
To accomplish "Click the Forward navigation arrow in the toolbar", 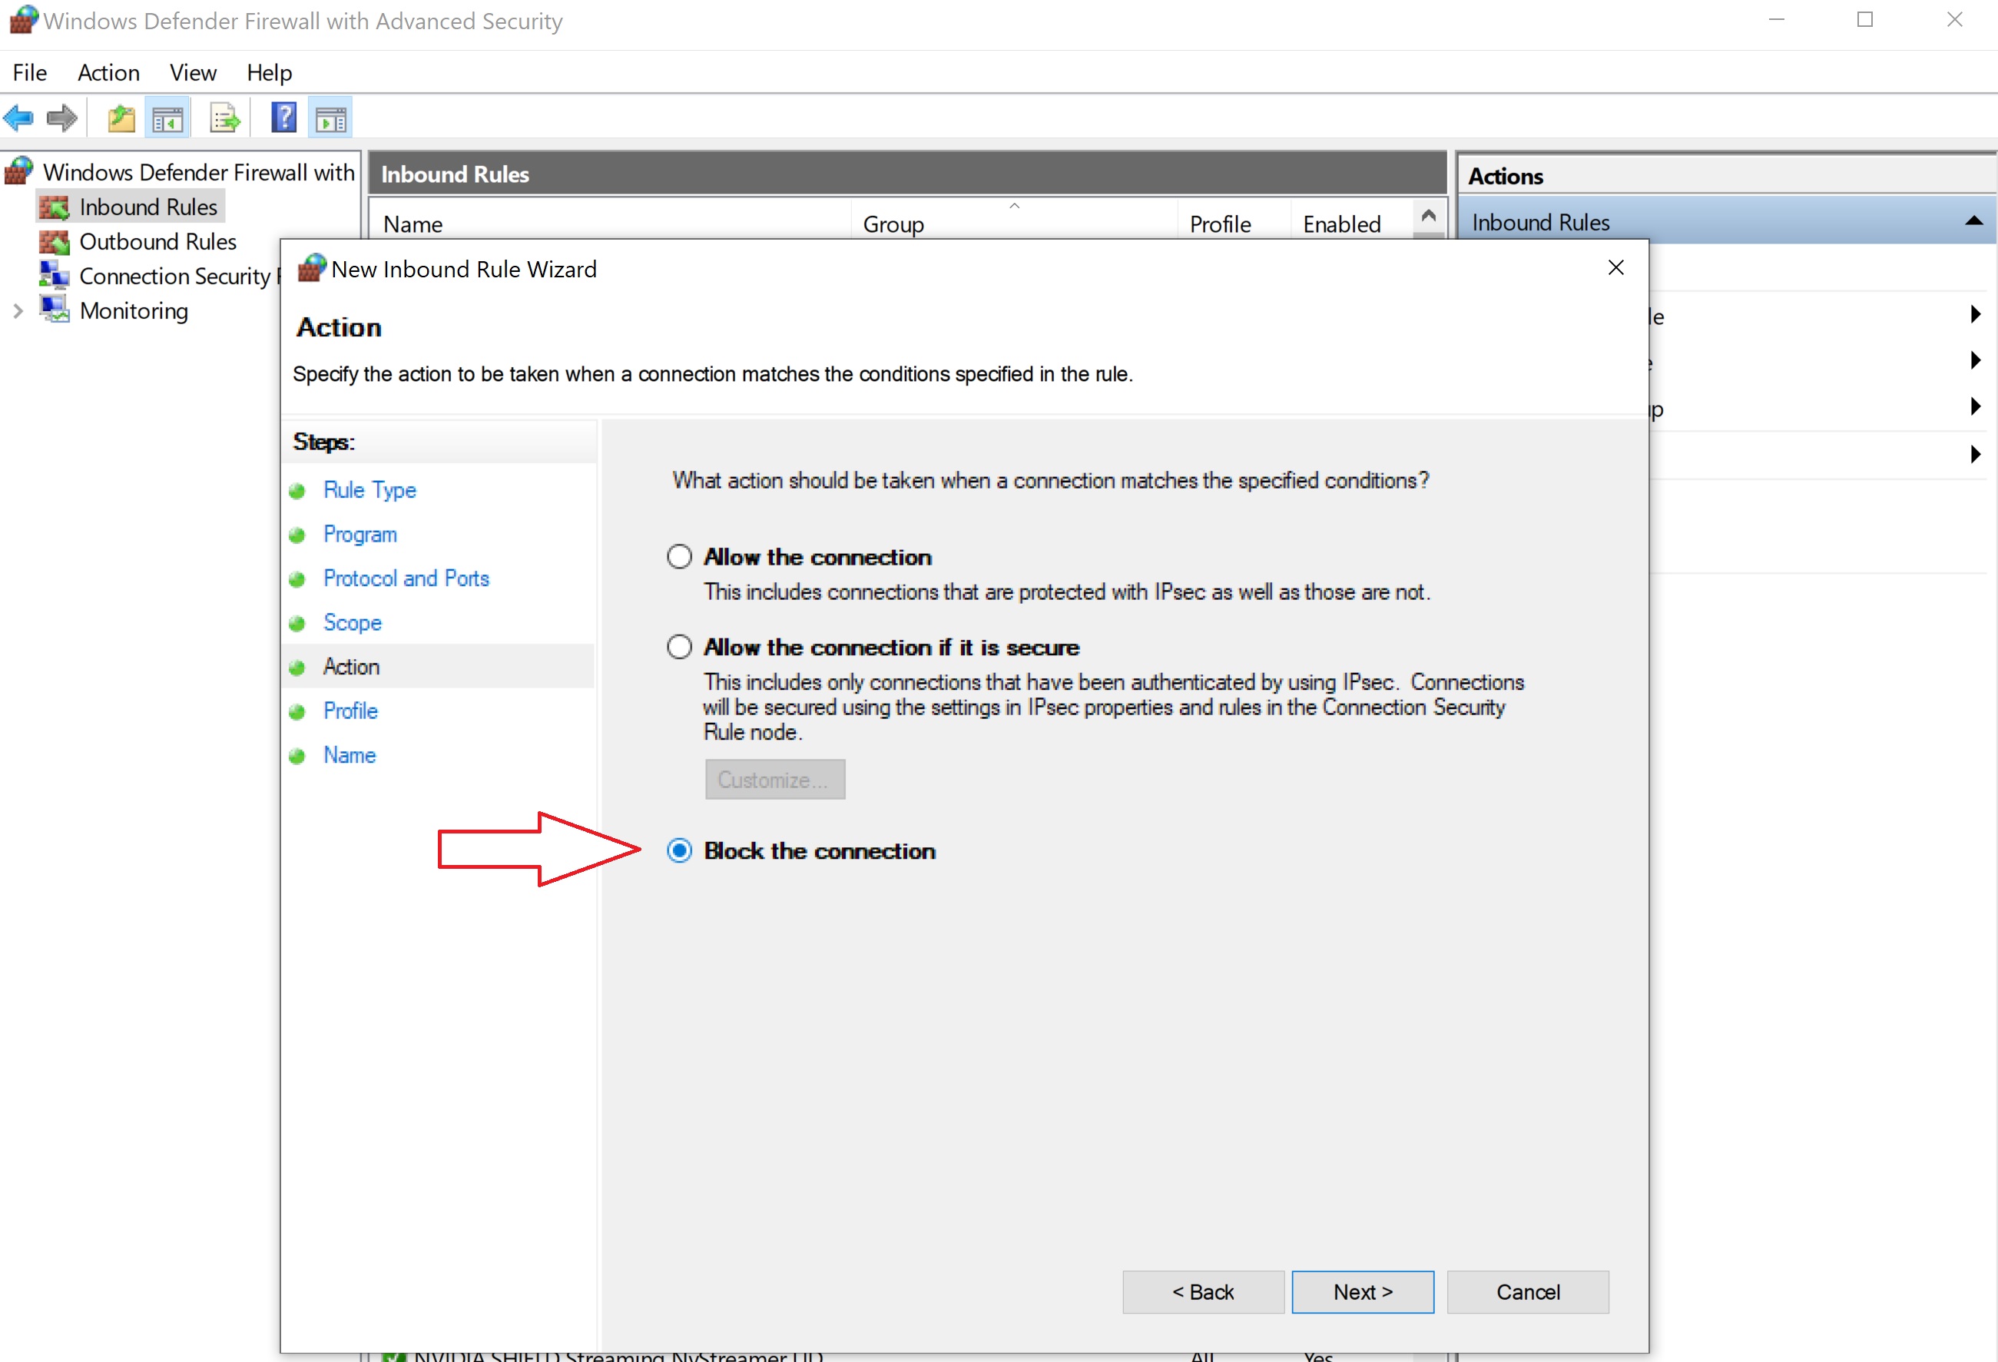I will (x=61, y=118).
